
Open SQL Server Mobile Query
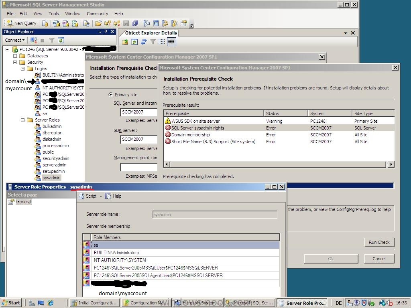click(87, 24)
